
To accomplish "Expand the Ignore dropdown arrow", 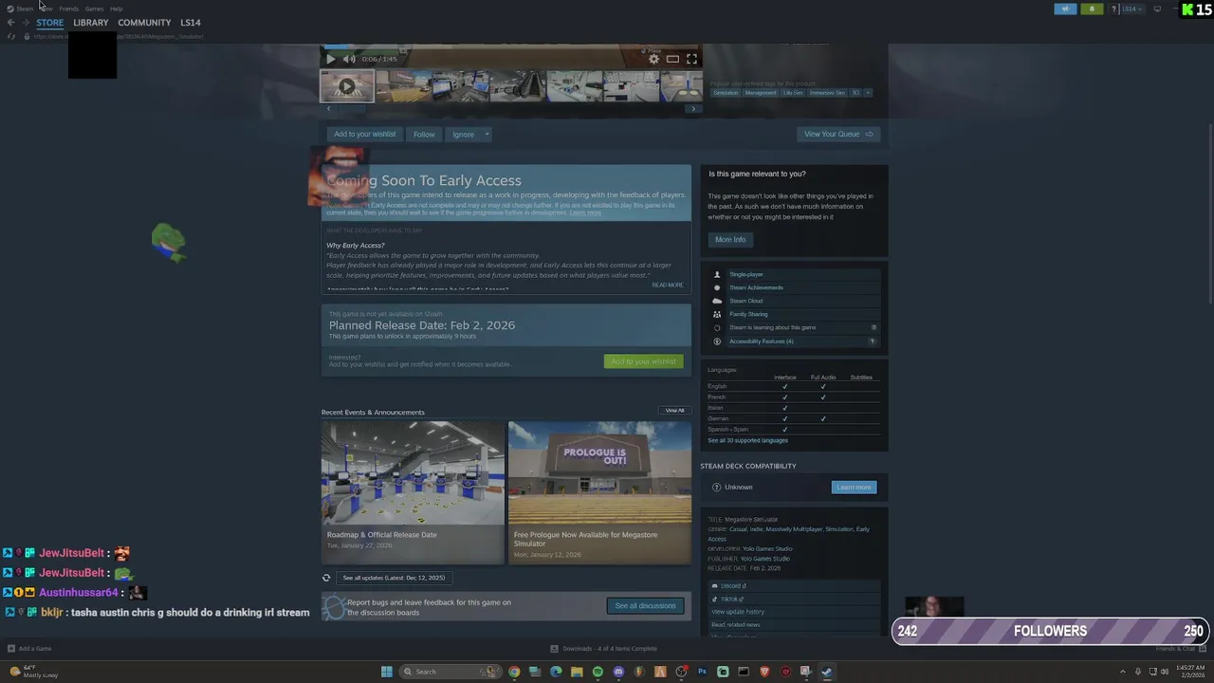I will pyautogui.click(x=487, y=134).
